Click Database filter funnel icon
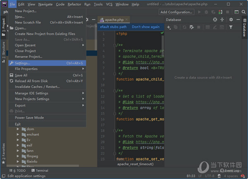This screenshot has width=248, height=179. tap(231, 28)
